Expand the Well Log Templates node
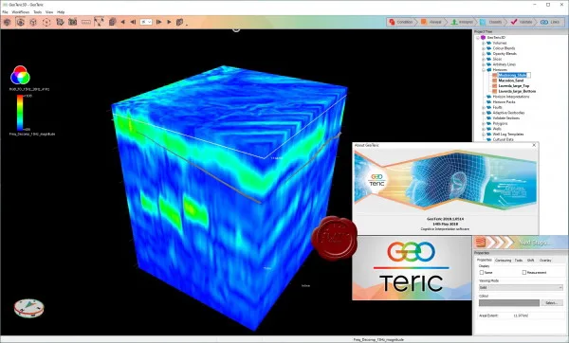This screenshot has height=343, width=569. click(484, 135)
